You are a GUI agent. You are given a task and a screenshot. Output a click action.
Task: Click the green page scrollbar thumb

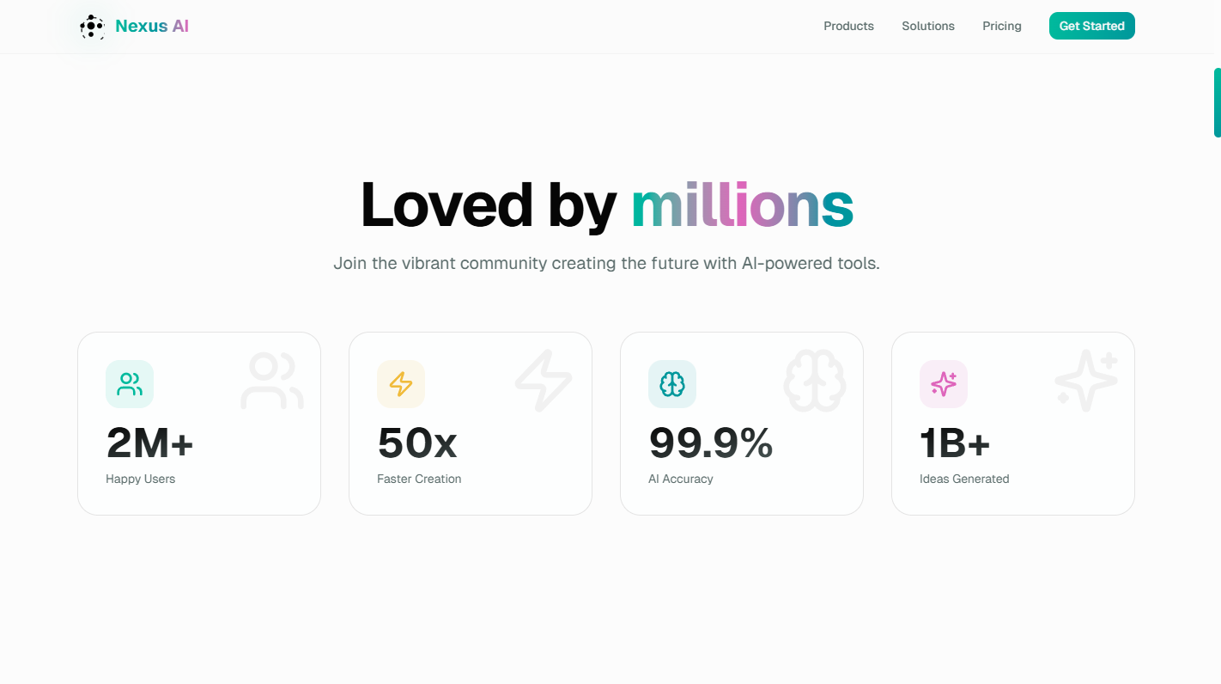point(1217,102)
